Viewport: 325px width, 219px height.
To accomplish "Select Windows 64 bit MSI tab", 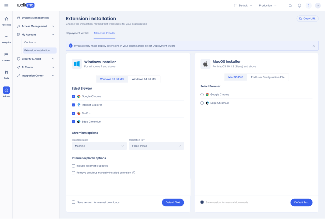I will [144, 79].
